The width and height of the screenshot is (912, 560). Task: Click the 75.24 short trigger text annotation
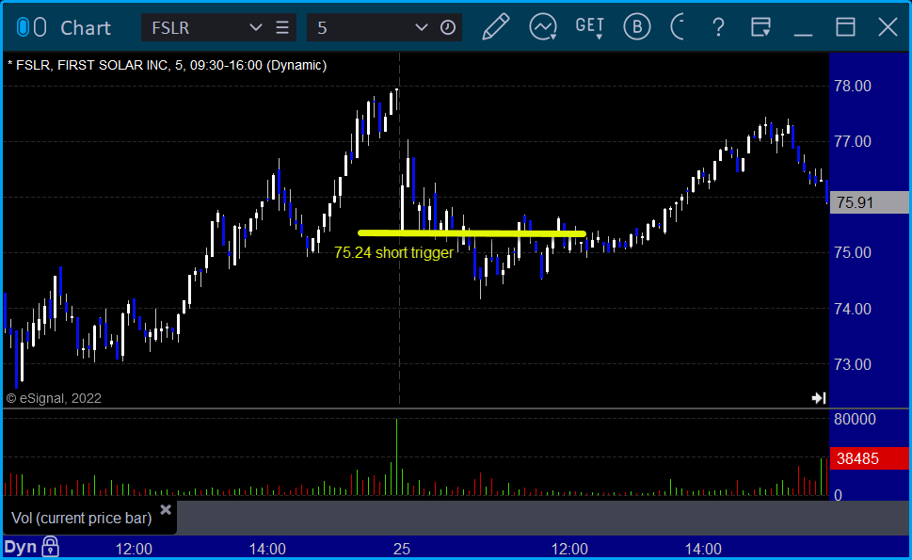393,253
